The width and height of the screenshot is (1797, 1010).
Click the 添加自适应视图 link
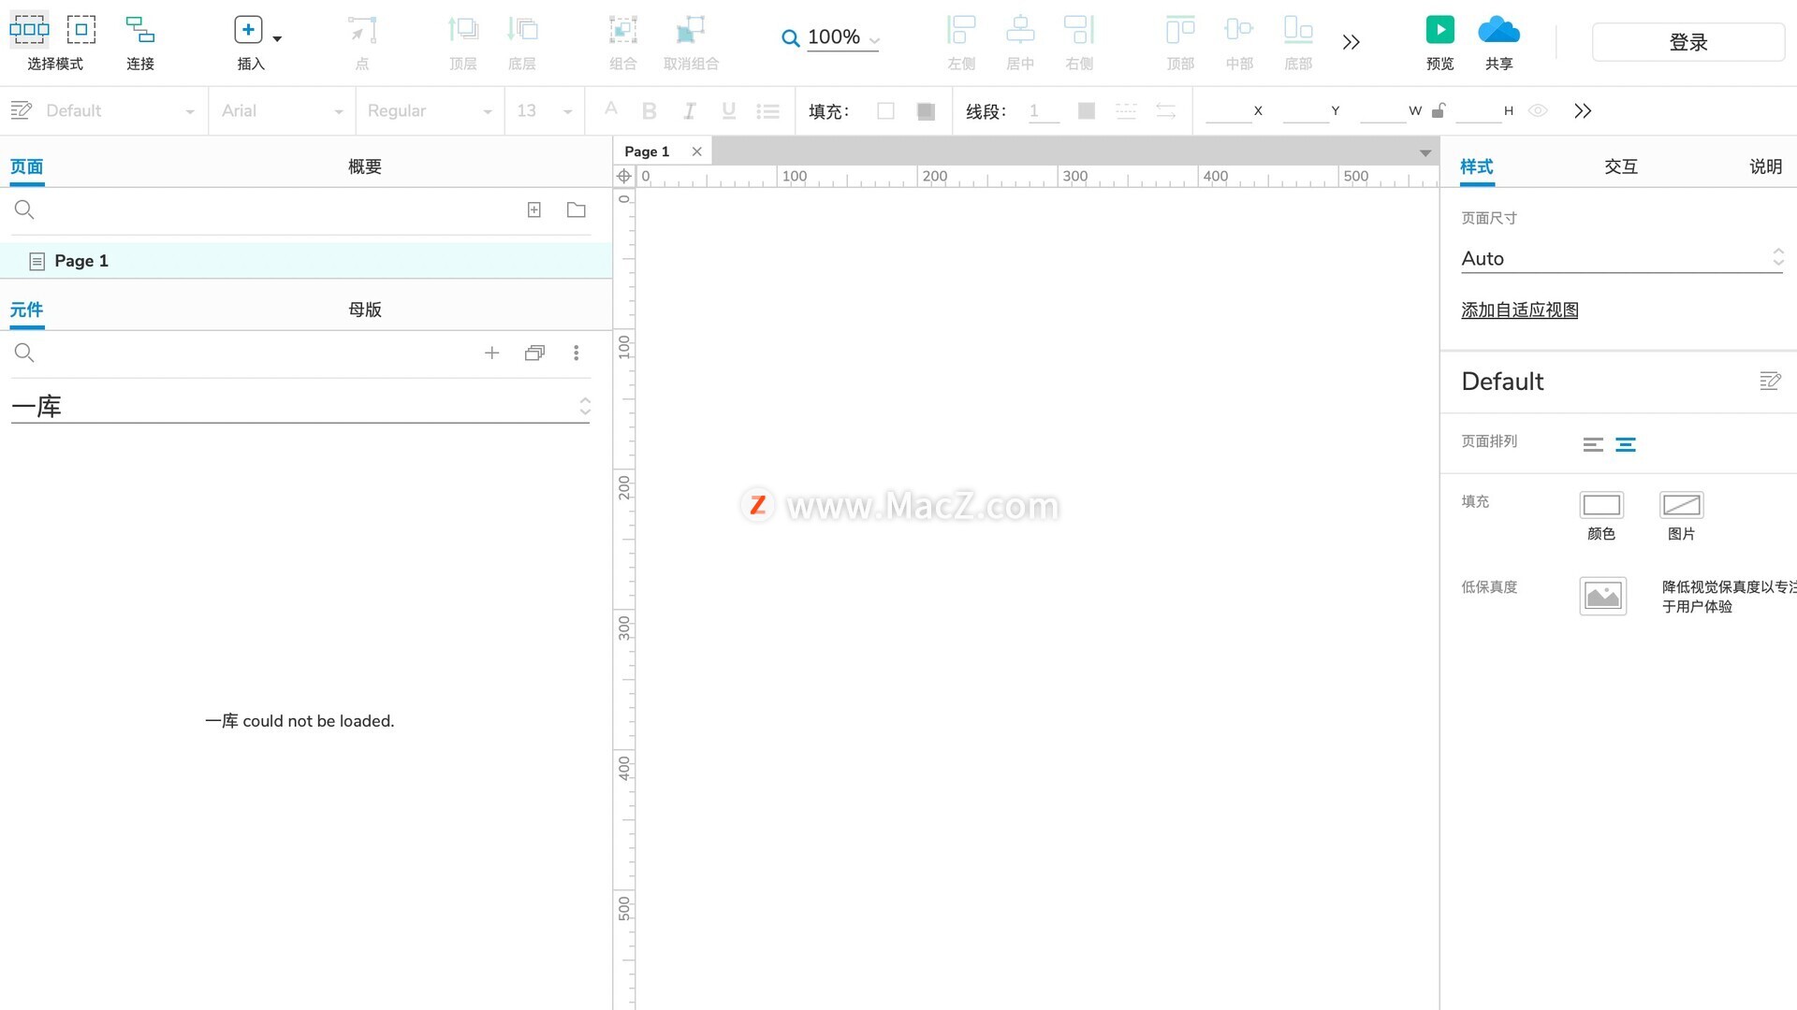[1519, 310]
